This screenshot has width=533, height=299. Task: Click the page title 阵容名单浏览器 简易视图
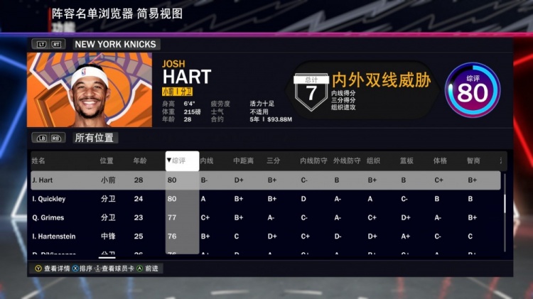click(117, 13)
